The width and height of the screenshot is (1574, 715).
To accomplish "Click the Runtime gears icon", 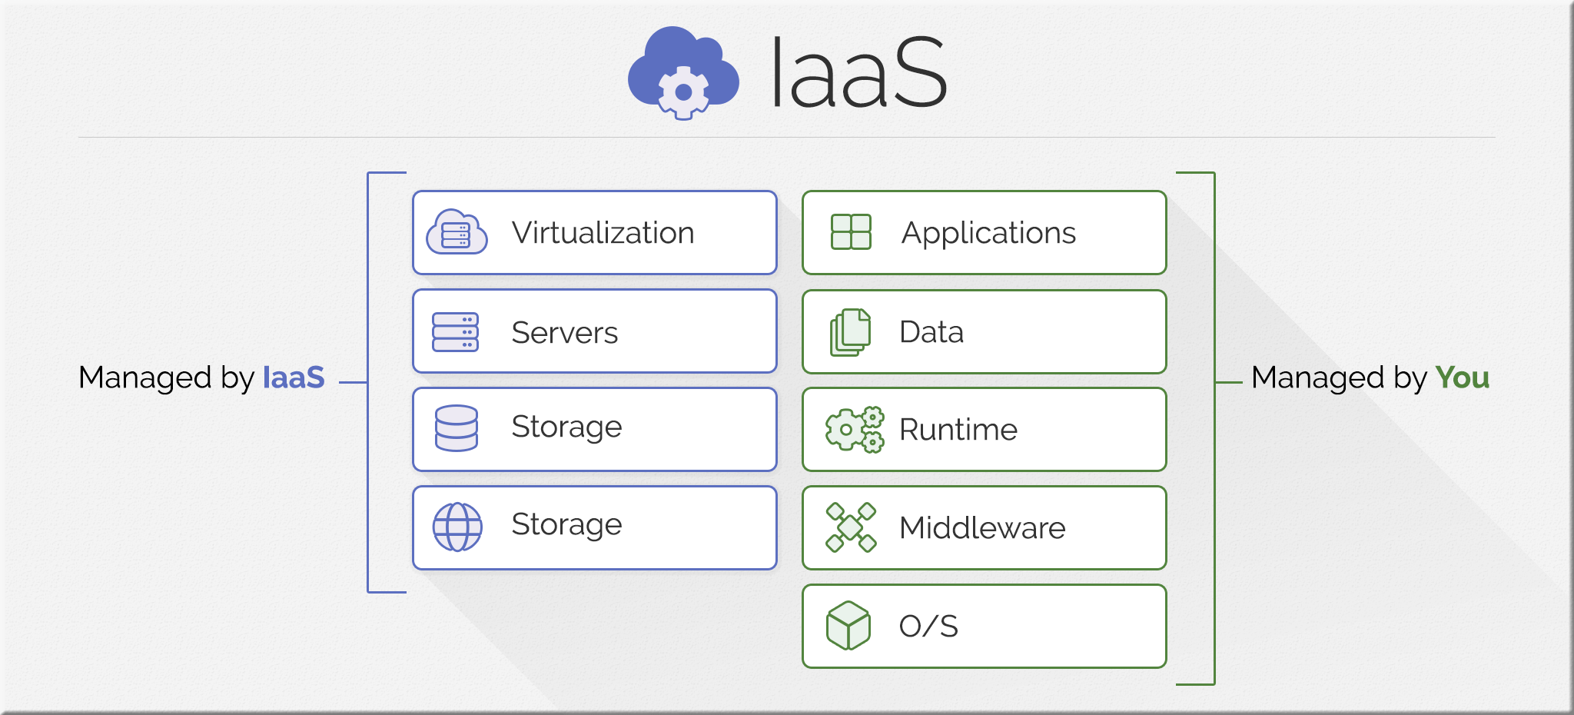I will [855, 429].
